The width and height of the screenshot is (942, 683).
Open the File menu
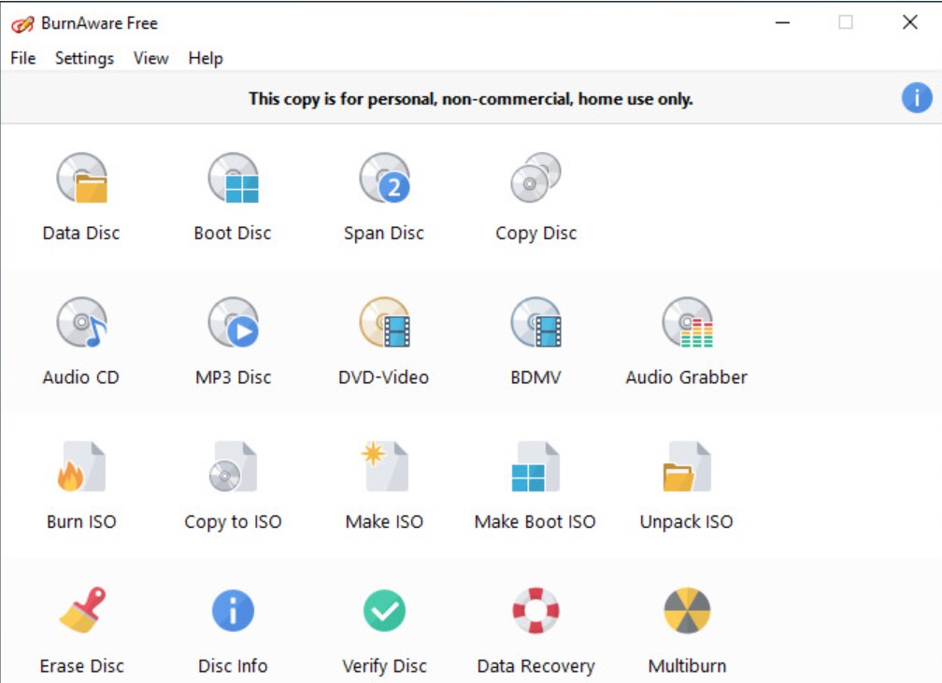click(x=22, y=58)
